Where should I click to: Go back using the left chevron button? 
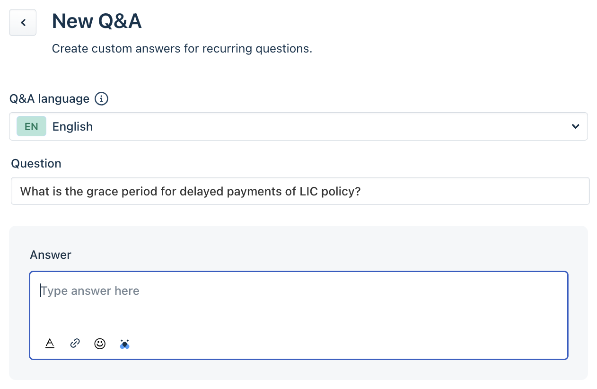pyautogui.click(x=23, y=23)
